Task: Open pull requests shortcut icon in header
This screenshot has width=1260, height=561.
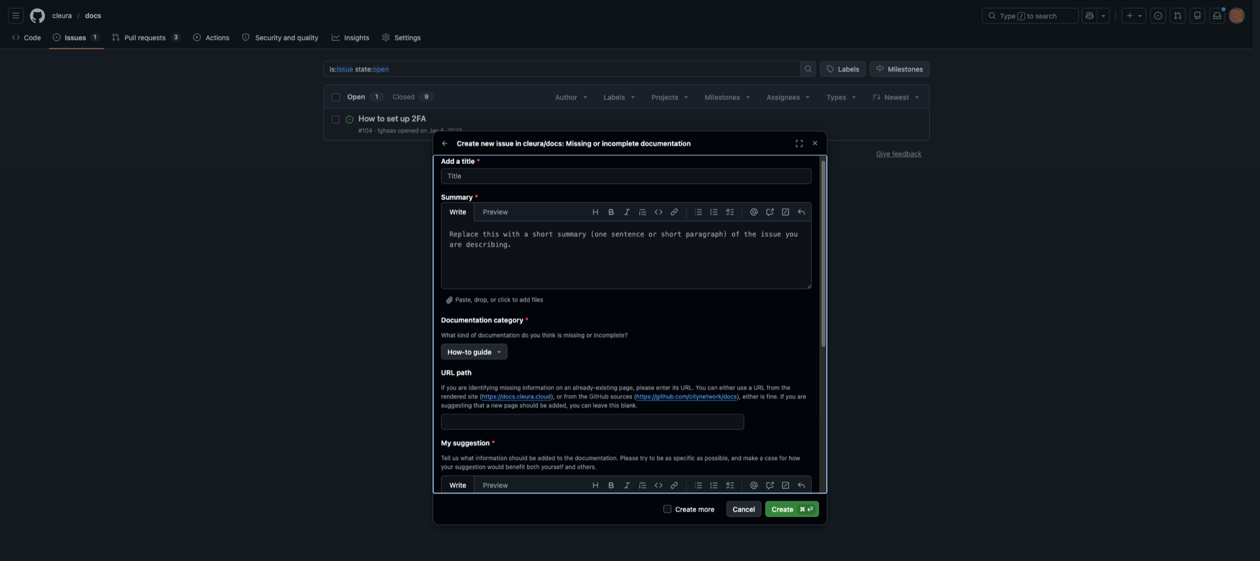Action: click(1178, 16)
